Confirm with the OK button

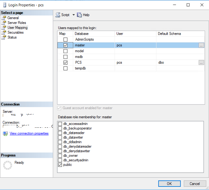click(169, 184)
